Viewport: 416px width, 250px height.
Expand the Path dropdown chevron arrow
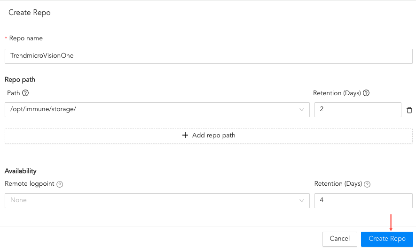(x=301, y=110)
